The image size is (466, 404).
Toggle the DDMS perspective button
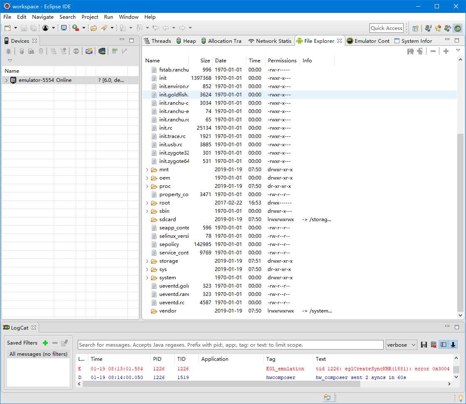click(458, 28)
